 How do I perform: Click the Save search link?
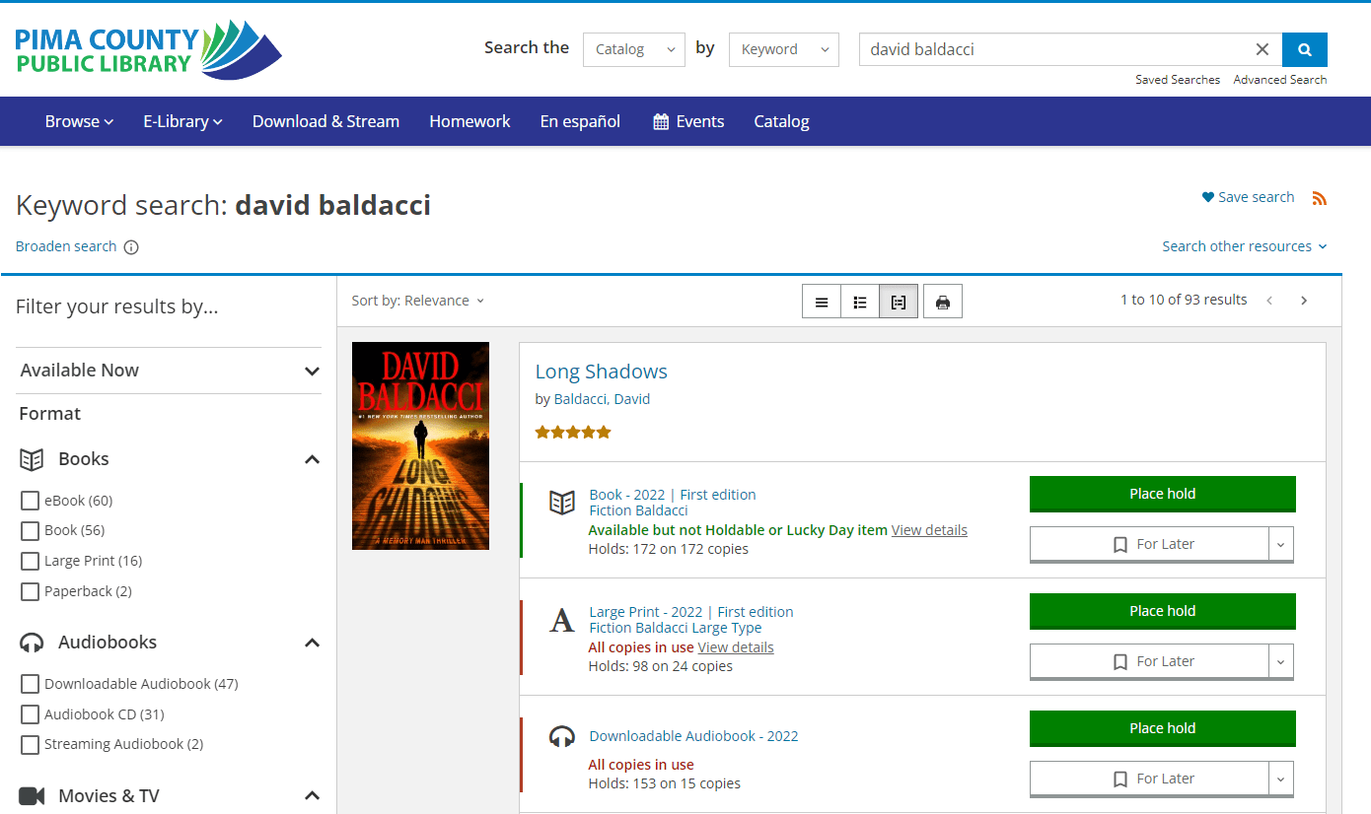click(1248, 197)
